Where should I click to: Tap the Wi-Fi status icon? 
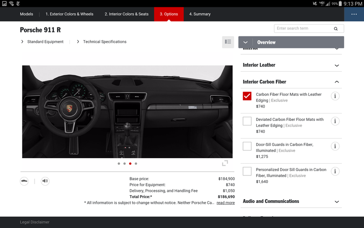click(11, 4)
